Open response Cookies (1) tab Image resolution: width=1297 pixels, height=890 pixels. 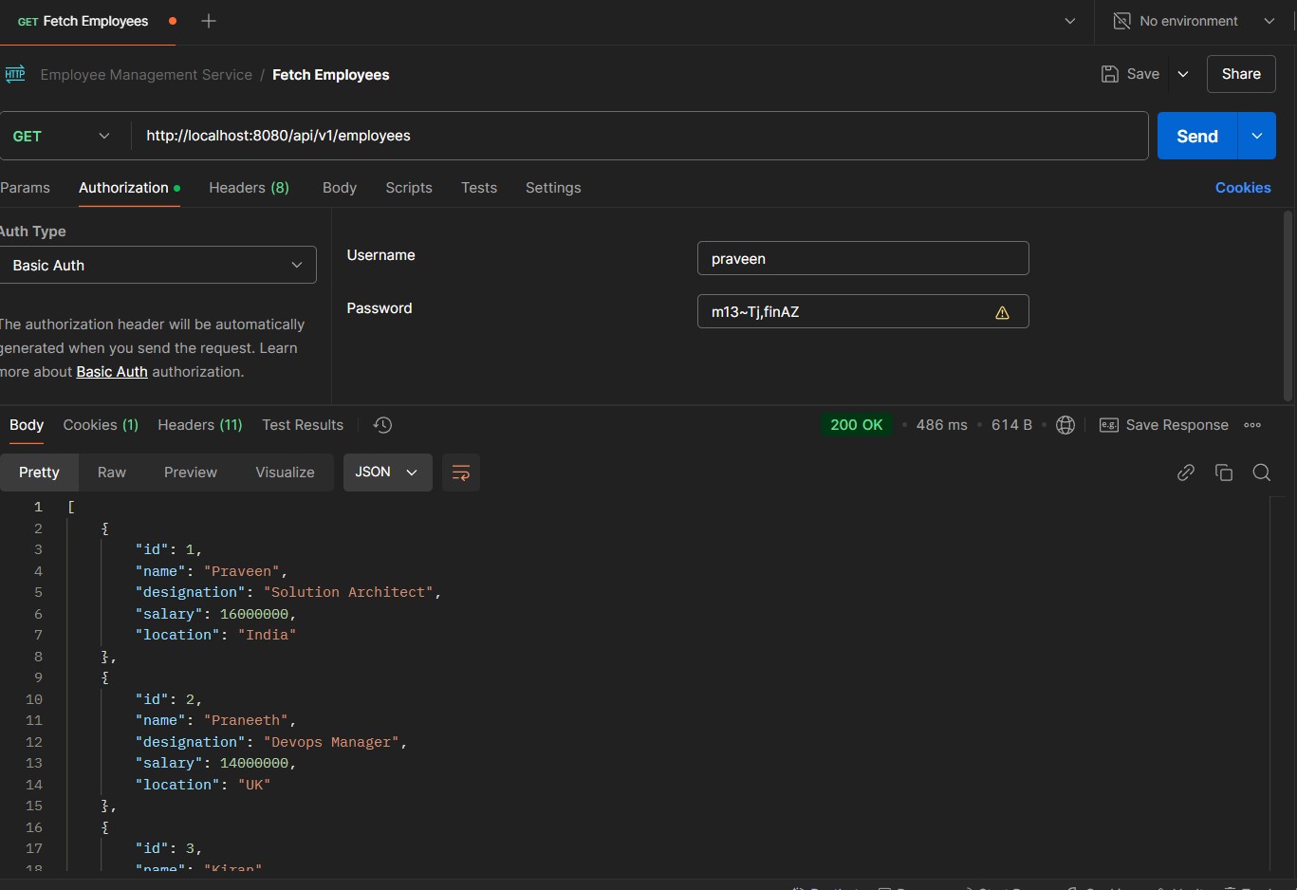pos(101,425)
